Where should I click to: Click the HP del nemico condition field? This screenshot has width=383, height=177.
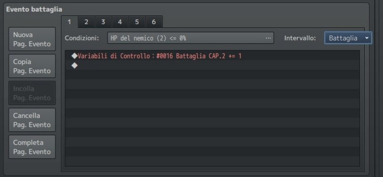click(x=190, y=38)
